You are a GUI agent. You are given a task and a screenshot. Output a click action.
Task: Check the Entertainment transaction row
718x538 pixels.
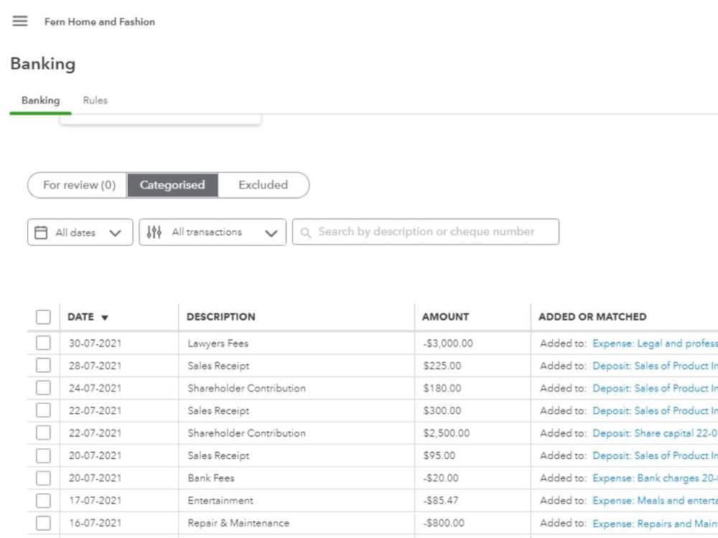[x=43, y=500]
